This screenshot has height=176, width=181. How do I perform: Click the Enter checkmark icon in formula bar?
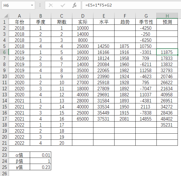63,5
